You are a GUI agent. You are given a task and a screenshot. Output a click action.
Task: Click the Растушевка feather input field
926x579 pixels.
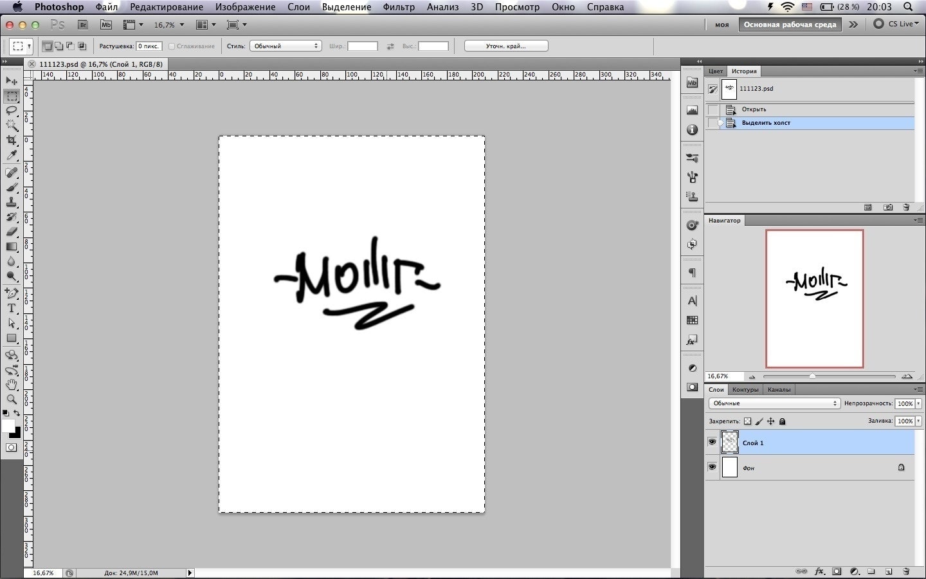(x=149, y=46)
